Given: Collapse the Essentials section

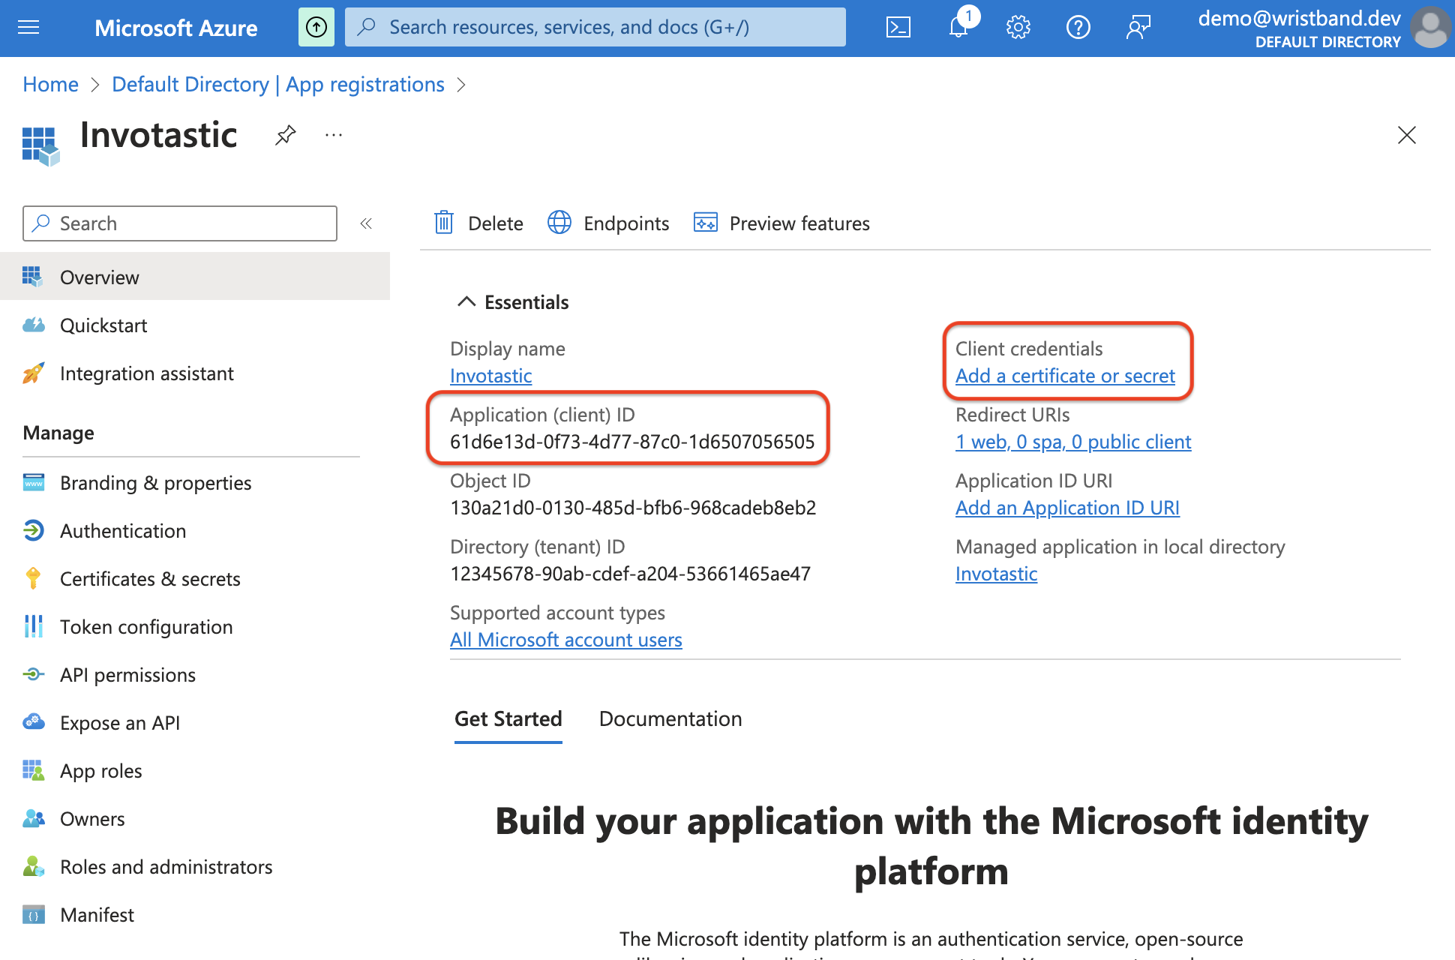Looking at the screenshot, I should click(x=466, y=301).
